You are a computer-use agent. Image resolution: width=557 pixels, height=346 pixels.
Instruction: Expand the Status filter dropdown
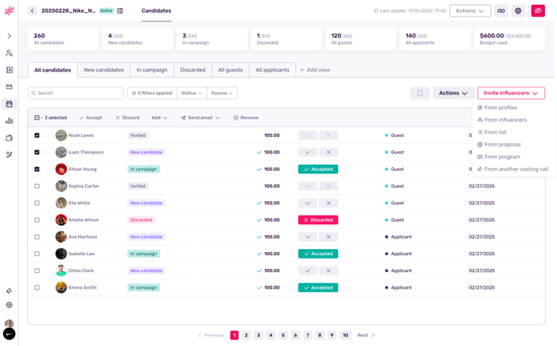pos(191,93)
